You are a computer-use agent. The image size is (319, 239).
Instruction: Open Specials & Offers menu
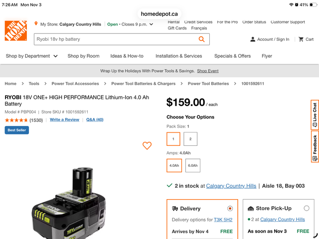tap(232, 56)
